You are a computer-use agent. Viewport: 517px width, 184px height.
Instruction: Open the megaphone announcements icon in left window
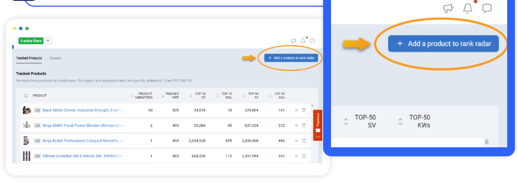(x=293, y=41)
